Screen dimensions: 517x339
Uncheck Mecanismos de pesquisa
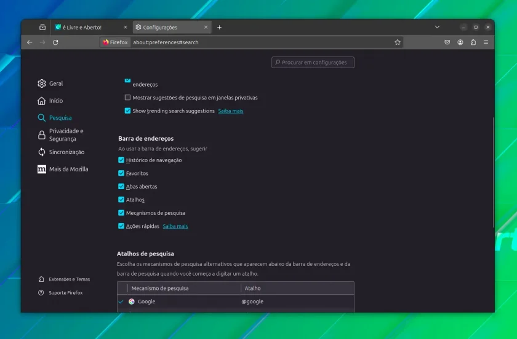click(121, 212)
